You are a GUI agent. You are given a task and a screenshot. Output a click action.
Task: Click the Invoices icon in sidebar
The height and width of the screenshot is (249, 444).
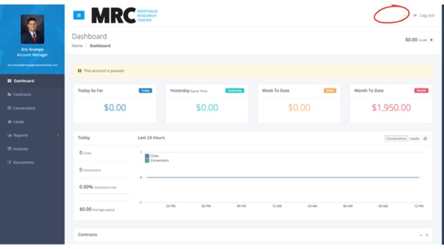click(9, 149)
